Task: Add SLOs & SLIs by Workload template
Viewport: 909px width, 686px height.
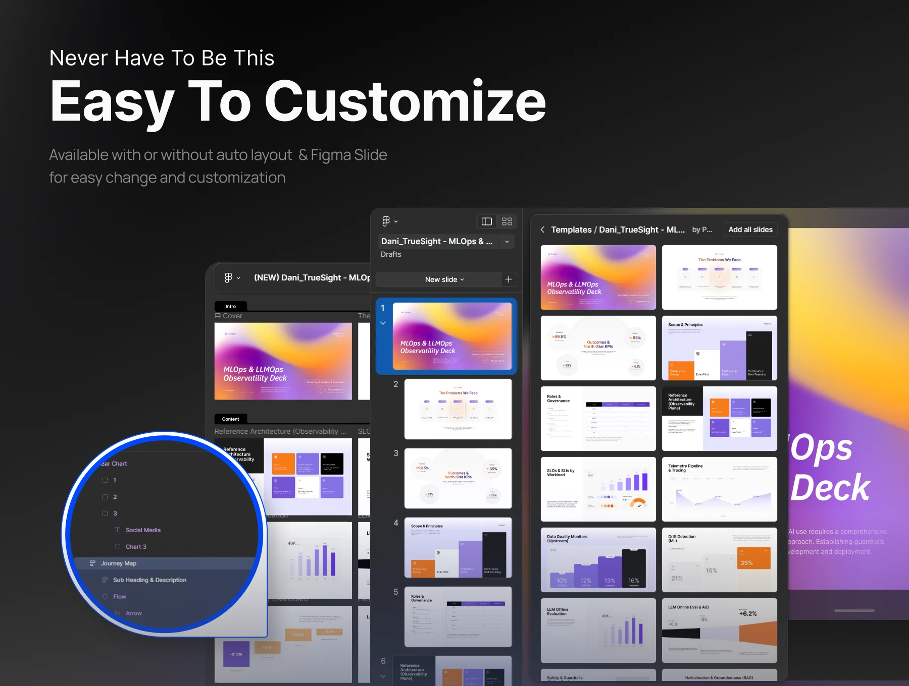Action: [x=598, y=489]
